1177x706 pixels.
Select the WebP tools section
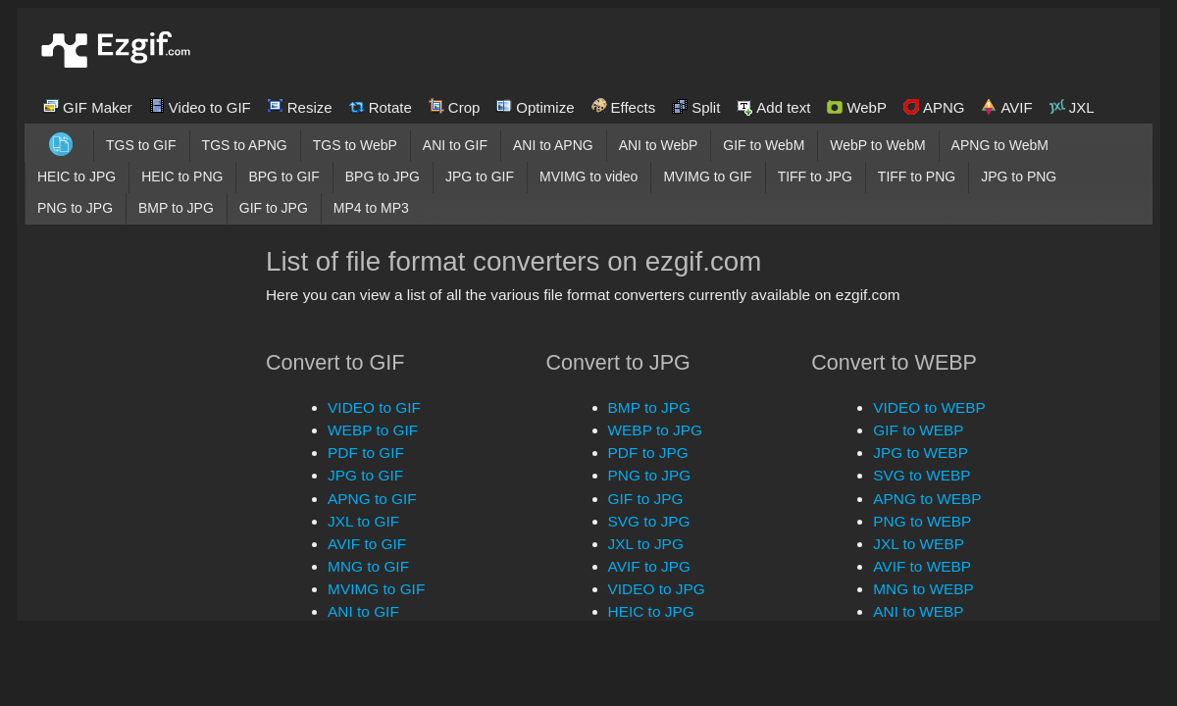855,107
